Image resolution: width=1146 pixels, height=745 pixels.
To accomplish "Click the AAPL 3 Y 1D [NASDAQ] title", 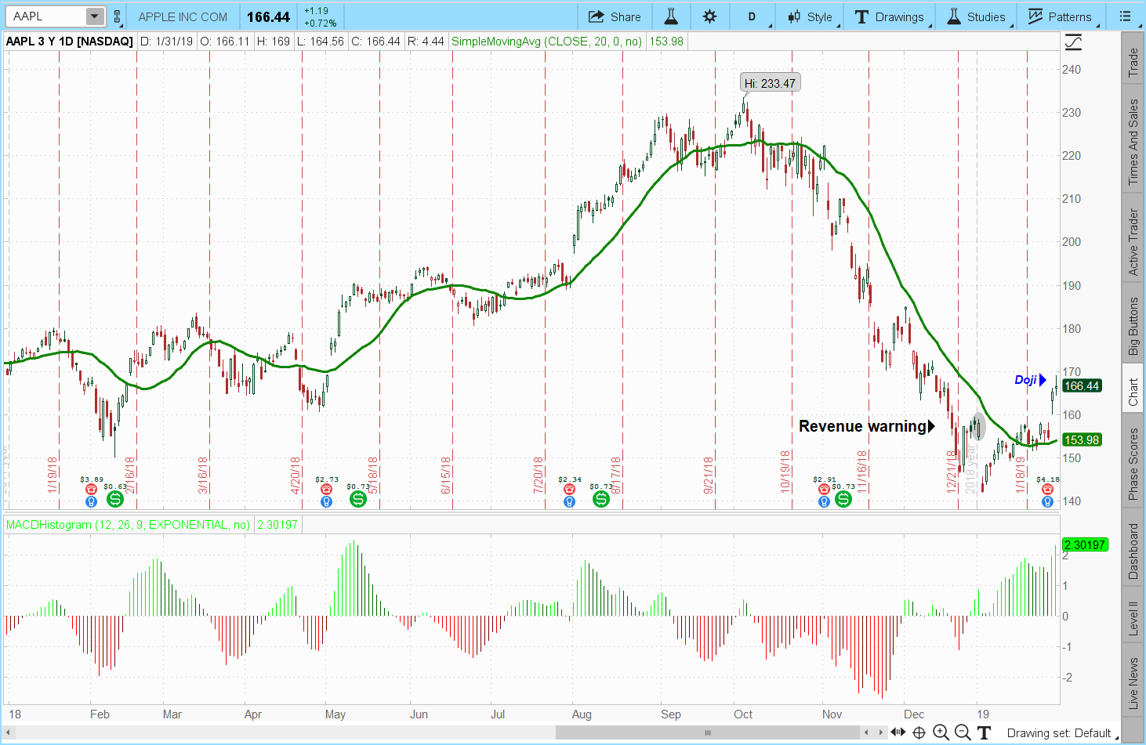I will coord(70,42).
